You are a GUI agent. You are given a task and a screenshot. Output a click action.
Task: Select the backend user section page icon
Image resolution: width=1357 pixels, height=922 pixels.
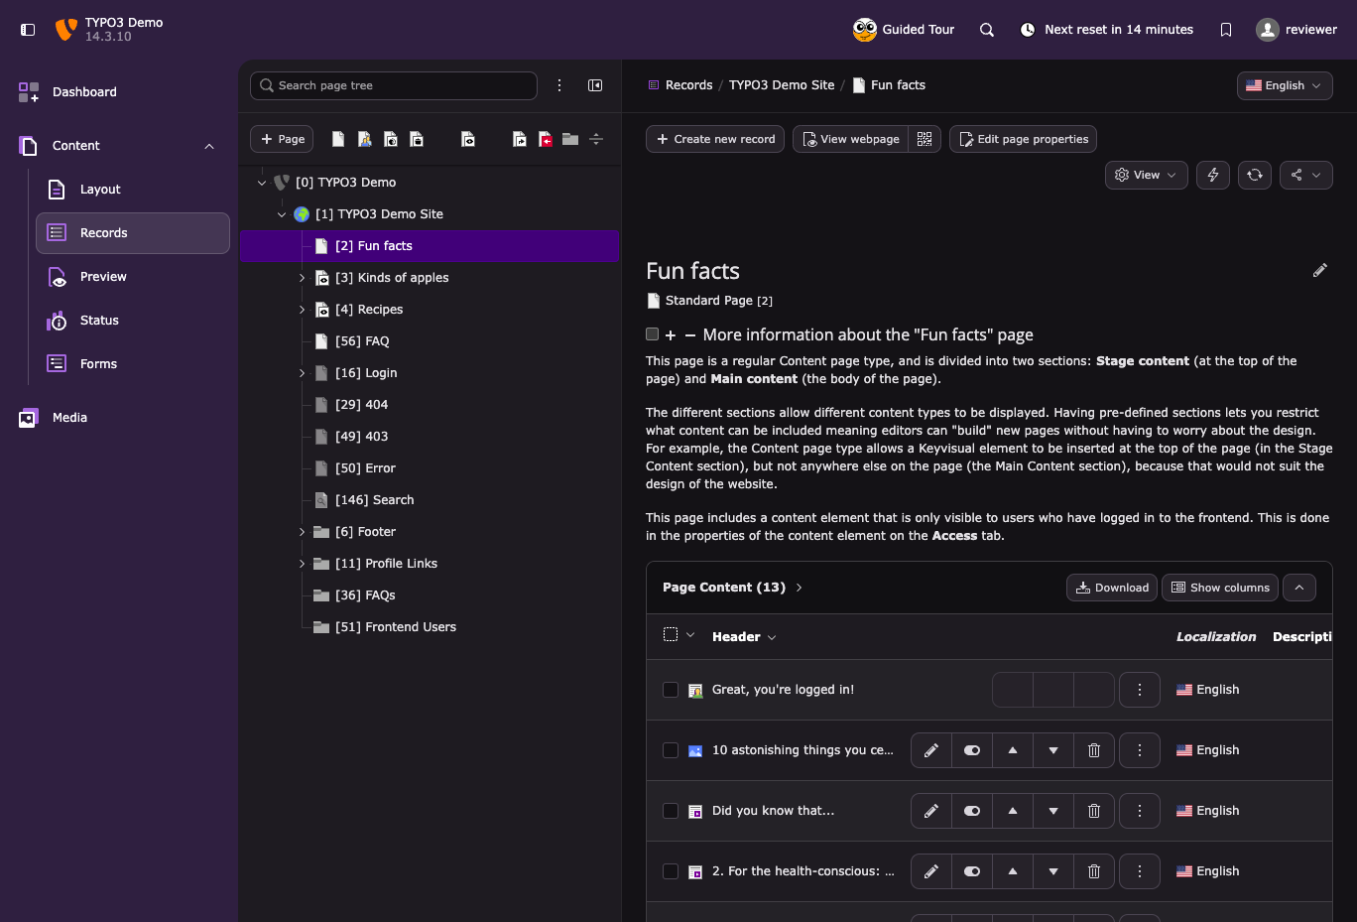point(364,139)
